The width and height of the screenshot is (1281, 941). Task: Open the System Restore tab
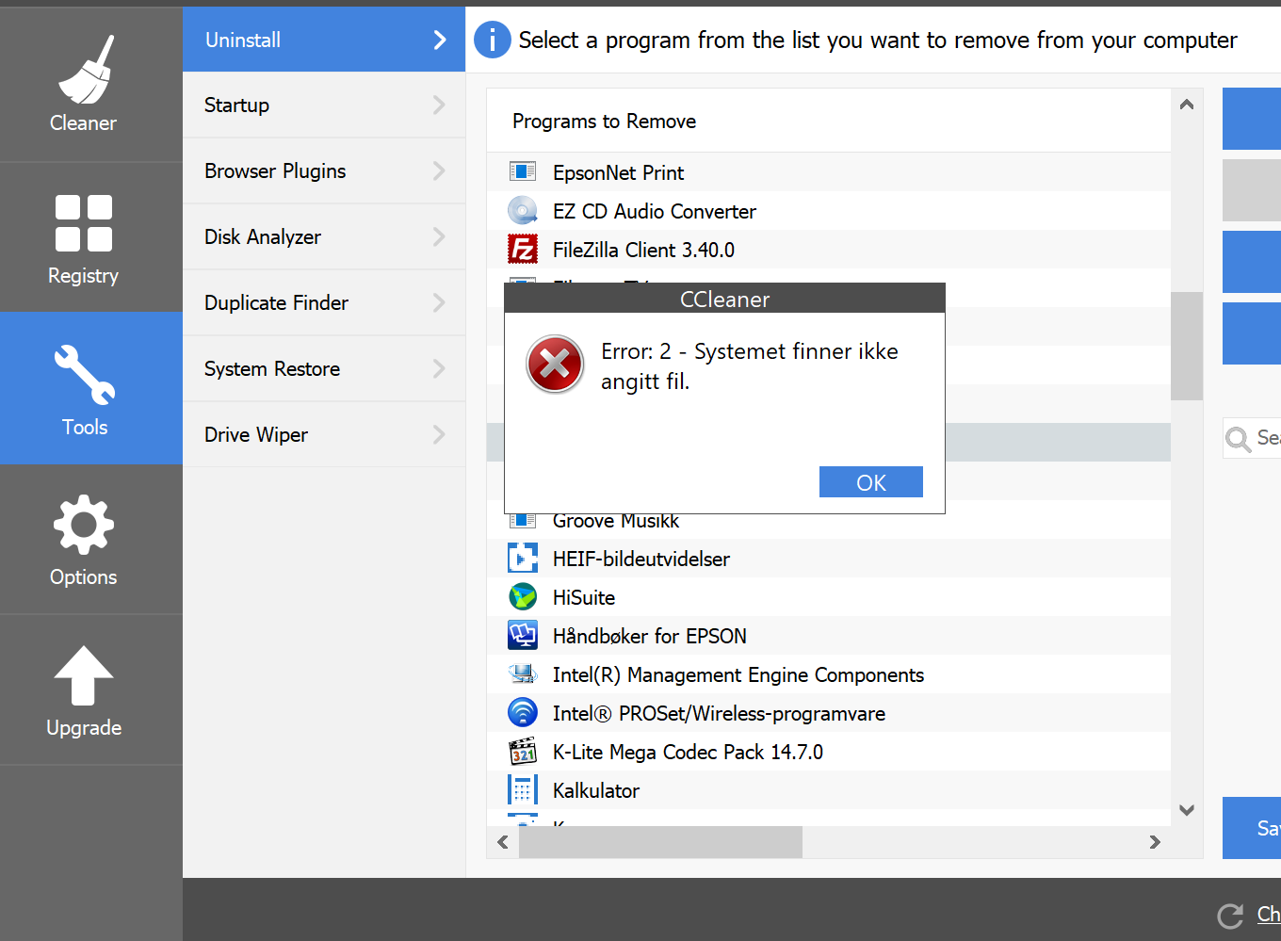tap(324, 368)
